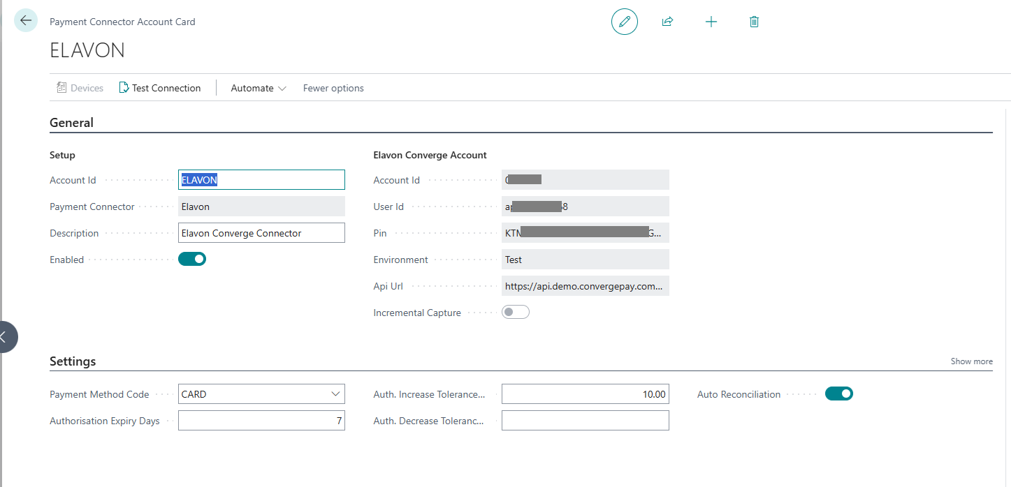Click the trash delete icon
The image size is (1011, 487).
754,22
